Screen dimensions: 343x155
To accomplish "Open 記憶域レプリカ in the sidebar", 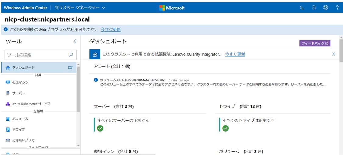I will pyautogui.click(x=23, y=140).
